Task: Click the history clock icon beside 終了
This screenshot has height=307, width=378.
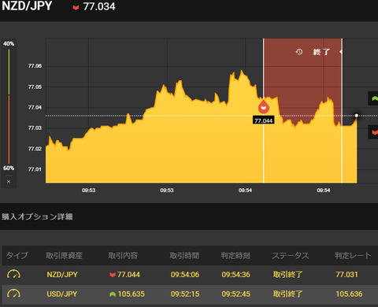Action: coord(299,52)
